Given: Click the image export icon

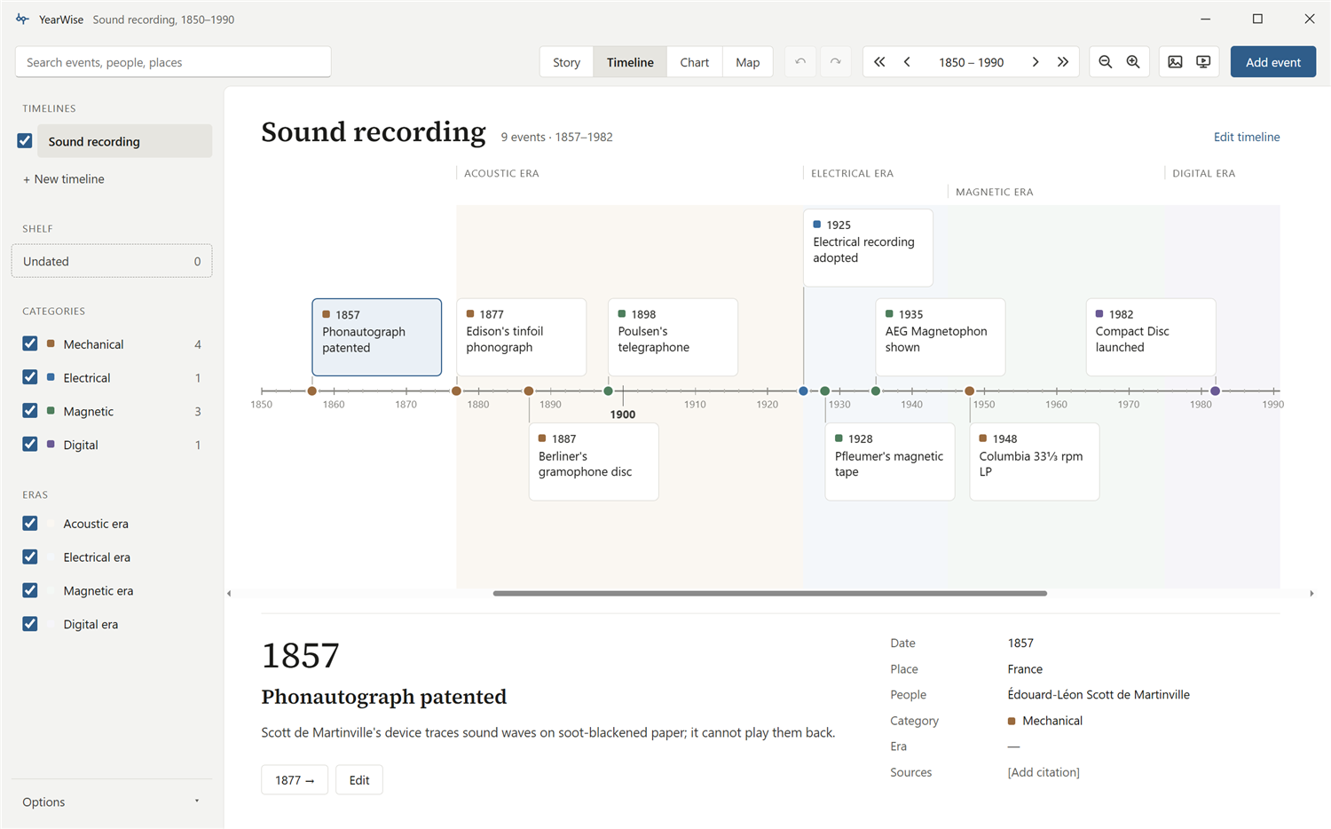Looking at the screenshot, I should click(x=1175, y=62).
